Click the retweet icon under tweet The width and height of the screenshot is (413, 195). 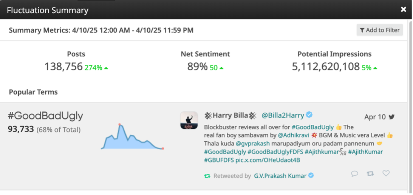370,173
